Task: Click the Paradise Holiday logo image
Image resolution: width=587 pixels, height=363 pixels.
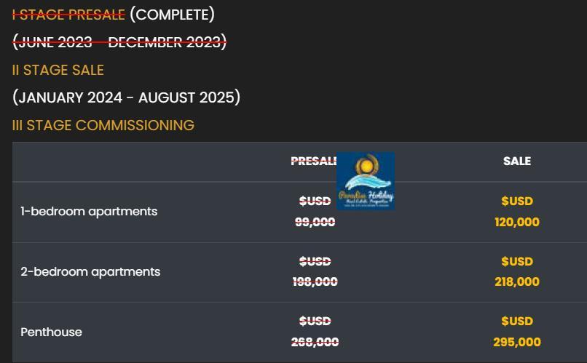Action: click(x=366, y=181)
